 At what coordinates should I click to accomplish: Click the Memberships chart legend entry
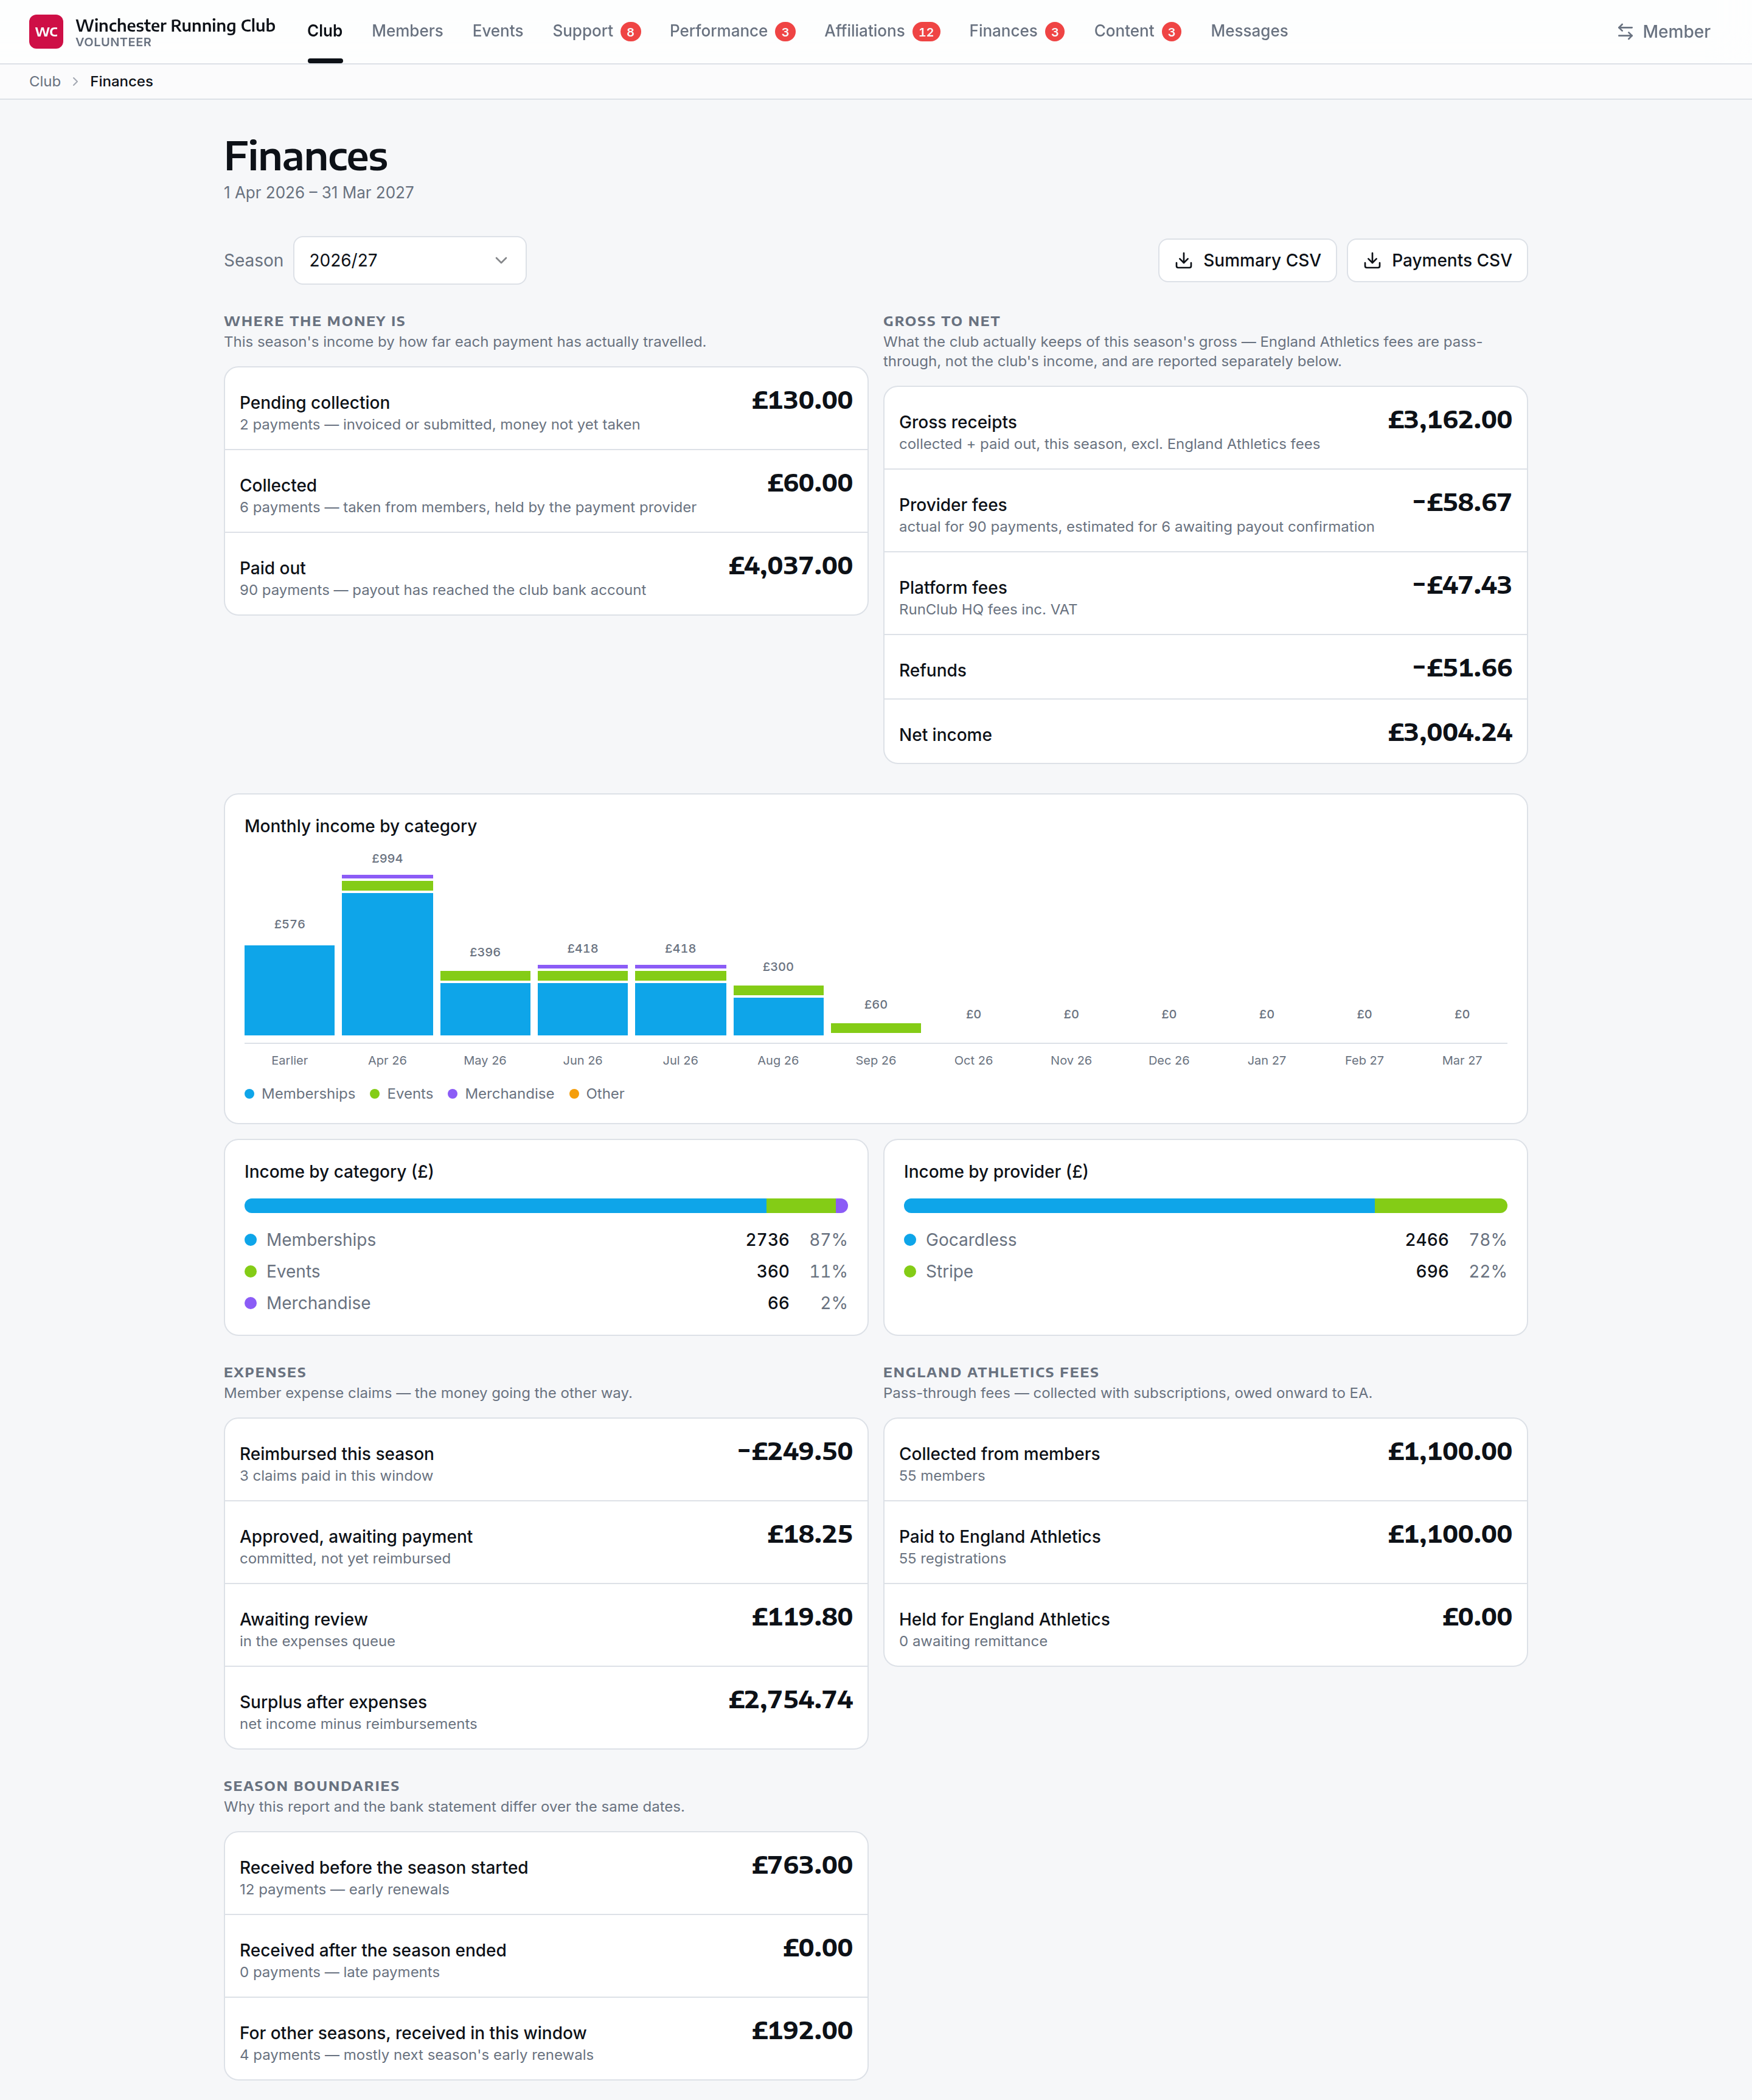coord(300,1094)
